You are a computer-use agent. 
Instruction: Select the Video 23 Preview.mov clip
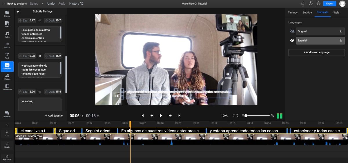(181, 139)
